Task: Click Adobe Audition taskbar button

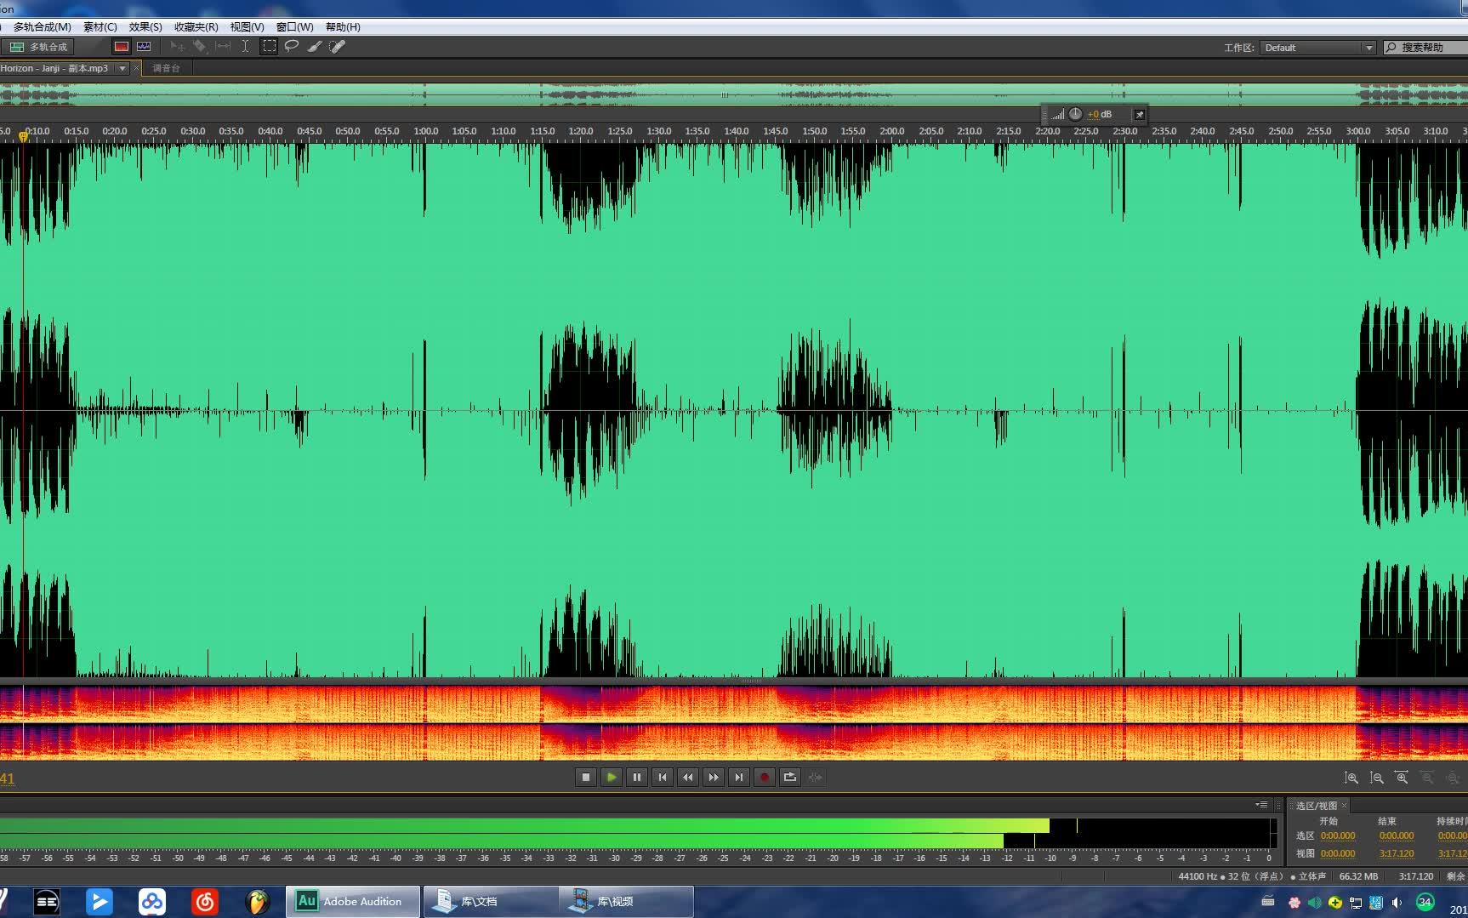Action: 353,901
